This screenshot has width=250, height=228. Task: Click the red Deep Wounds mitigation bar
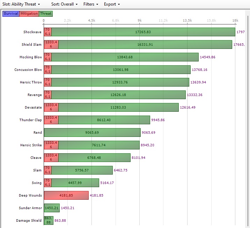tap(66, 195)
